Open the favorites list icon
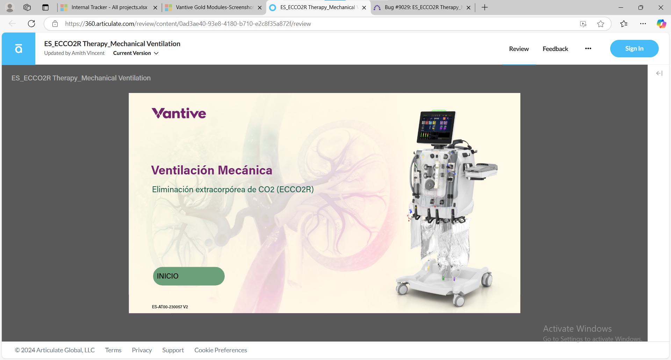The width and height of the screenshot is (671, 360). tap(624, 24)
